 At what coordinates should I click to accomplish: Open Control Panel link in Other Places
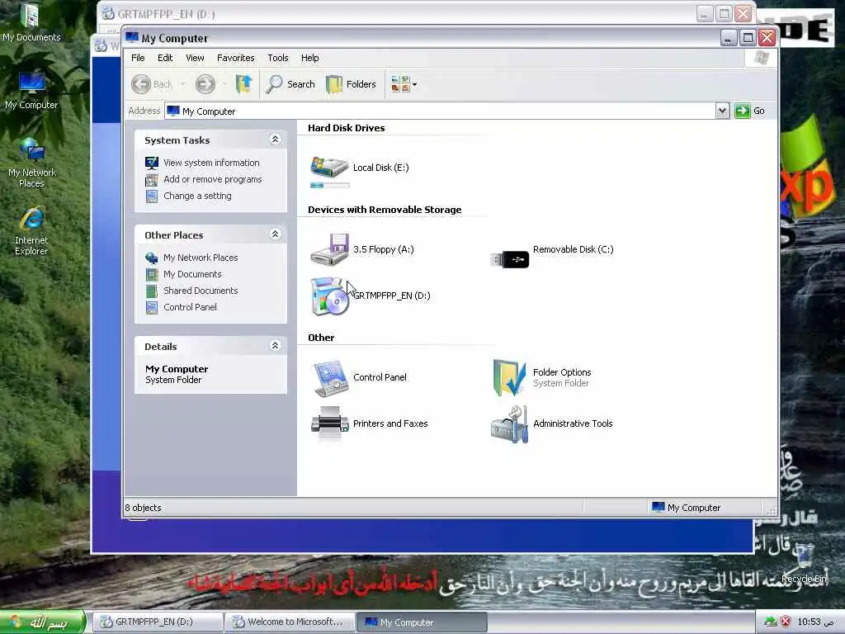coord(190,307)
